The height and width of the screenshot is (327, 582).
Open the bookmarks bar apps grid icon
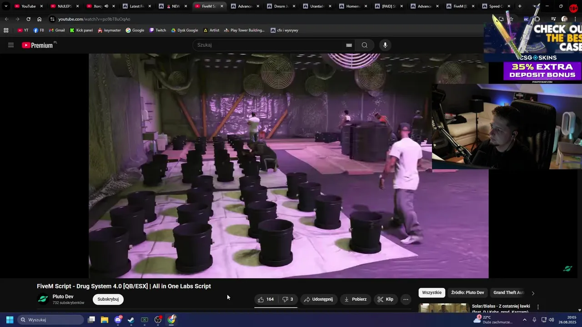6,30
